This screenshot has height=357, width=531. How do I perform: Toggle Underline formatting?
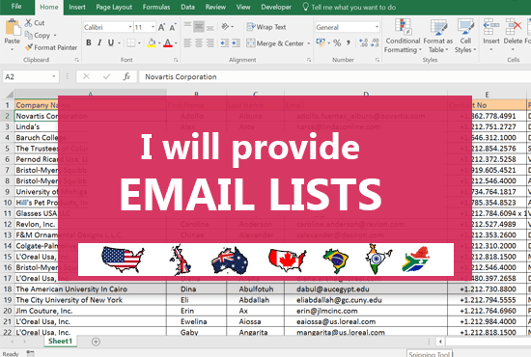coord(111,43)
